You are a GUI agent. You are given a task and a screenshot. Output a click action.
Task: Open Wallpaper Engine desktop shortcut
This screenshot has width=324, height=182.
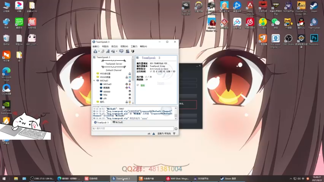point(275,41)
